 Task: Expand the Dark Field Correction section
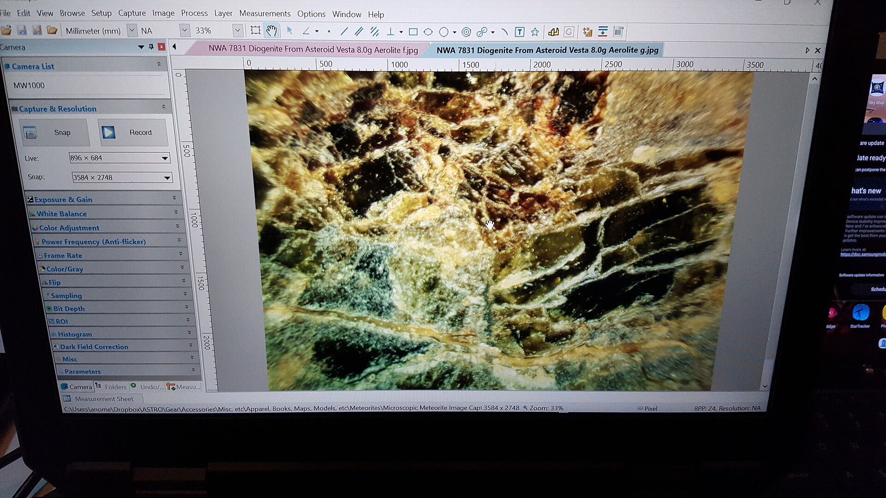[x=126, y=346]
